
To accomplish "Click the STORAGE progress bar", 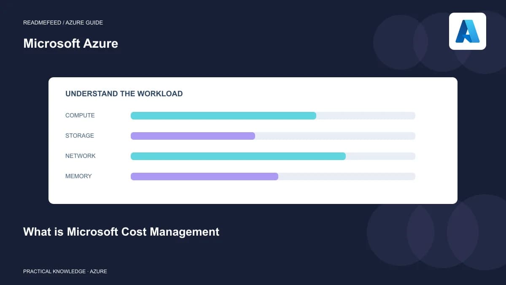I will 273,136.
